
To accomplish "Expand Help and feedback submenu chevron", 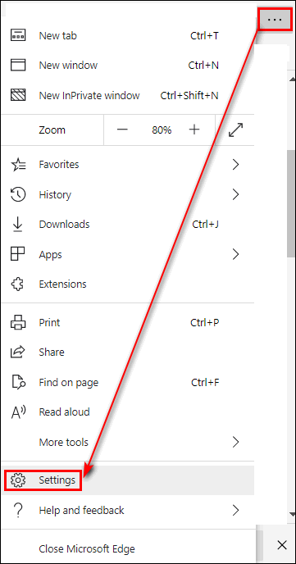I will tap(235, 510).
